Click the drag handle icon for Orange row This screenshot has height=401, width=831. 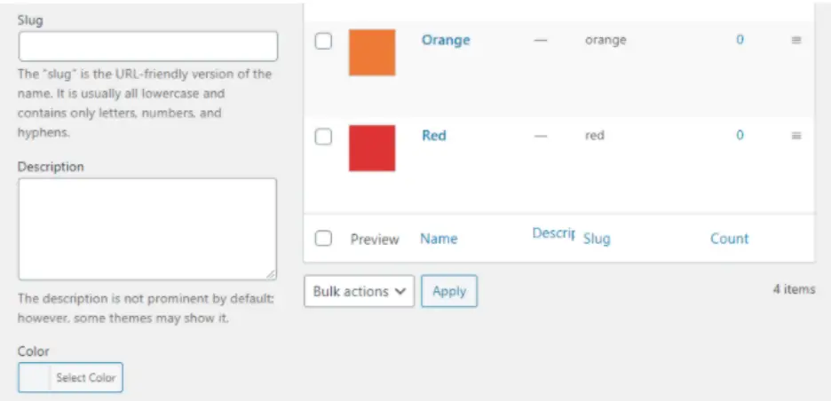[796, 41]
